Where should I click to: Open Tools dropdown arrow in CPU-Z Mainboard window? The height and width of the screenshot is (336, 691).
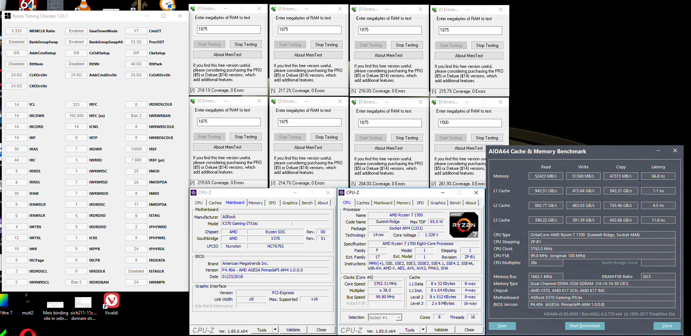click(275, 330)
